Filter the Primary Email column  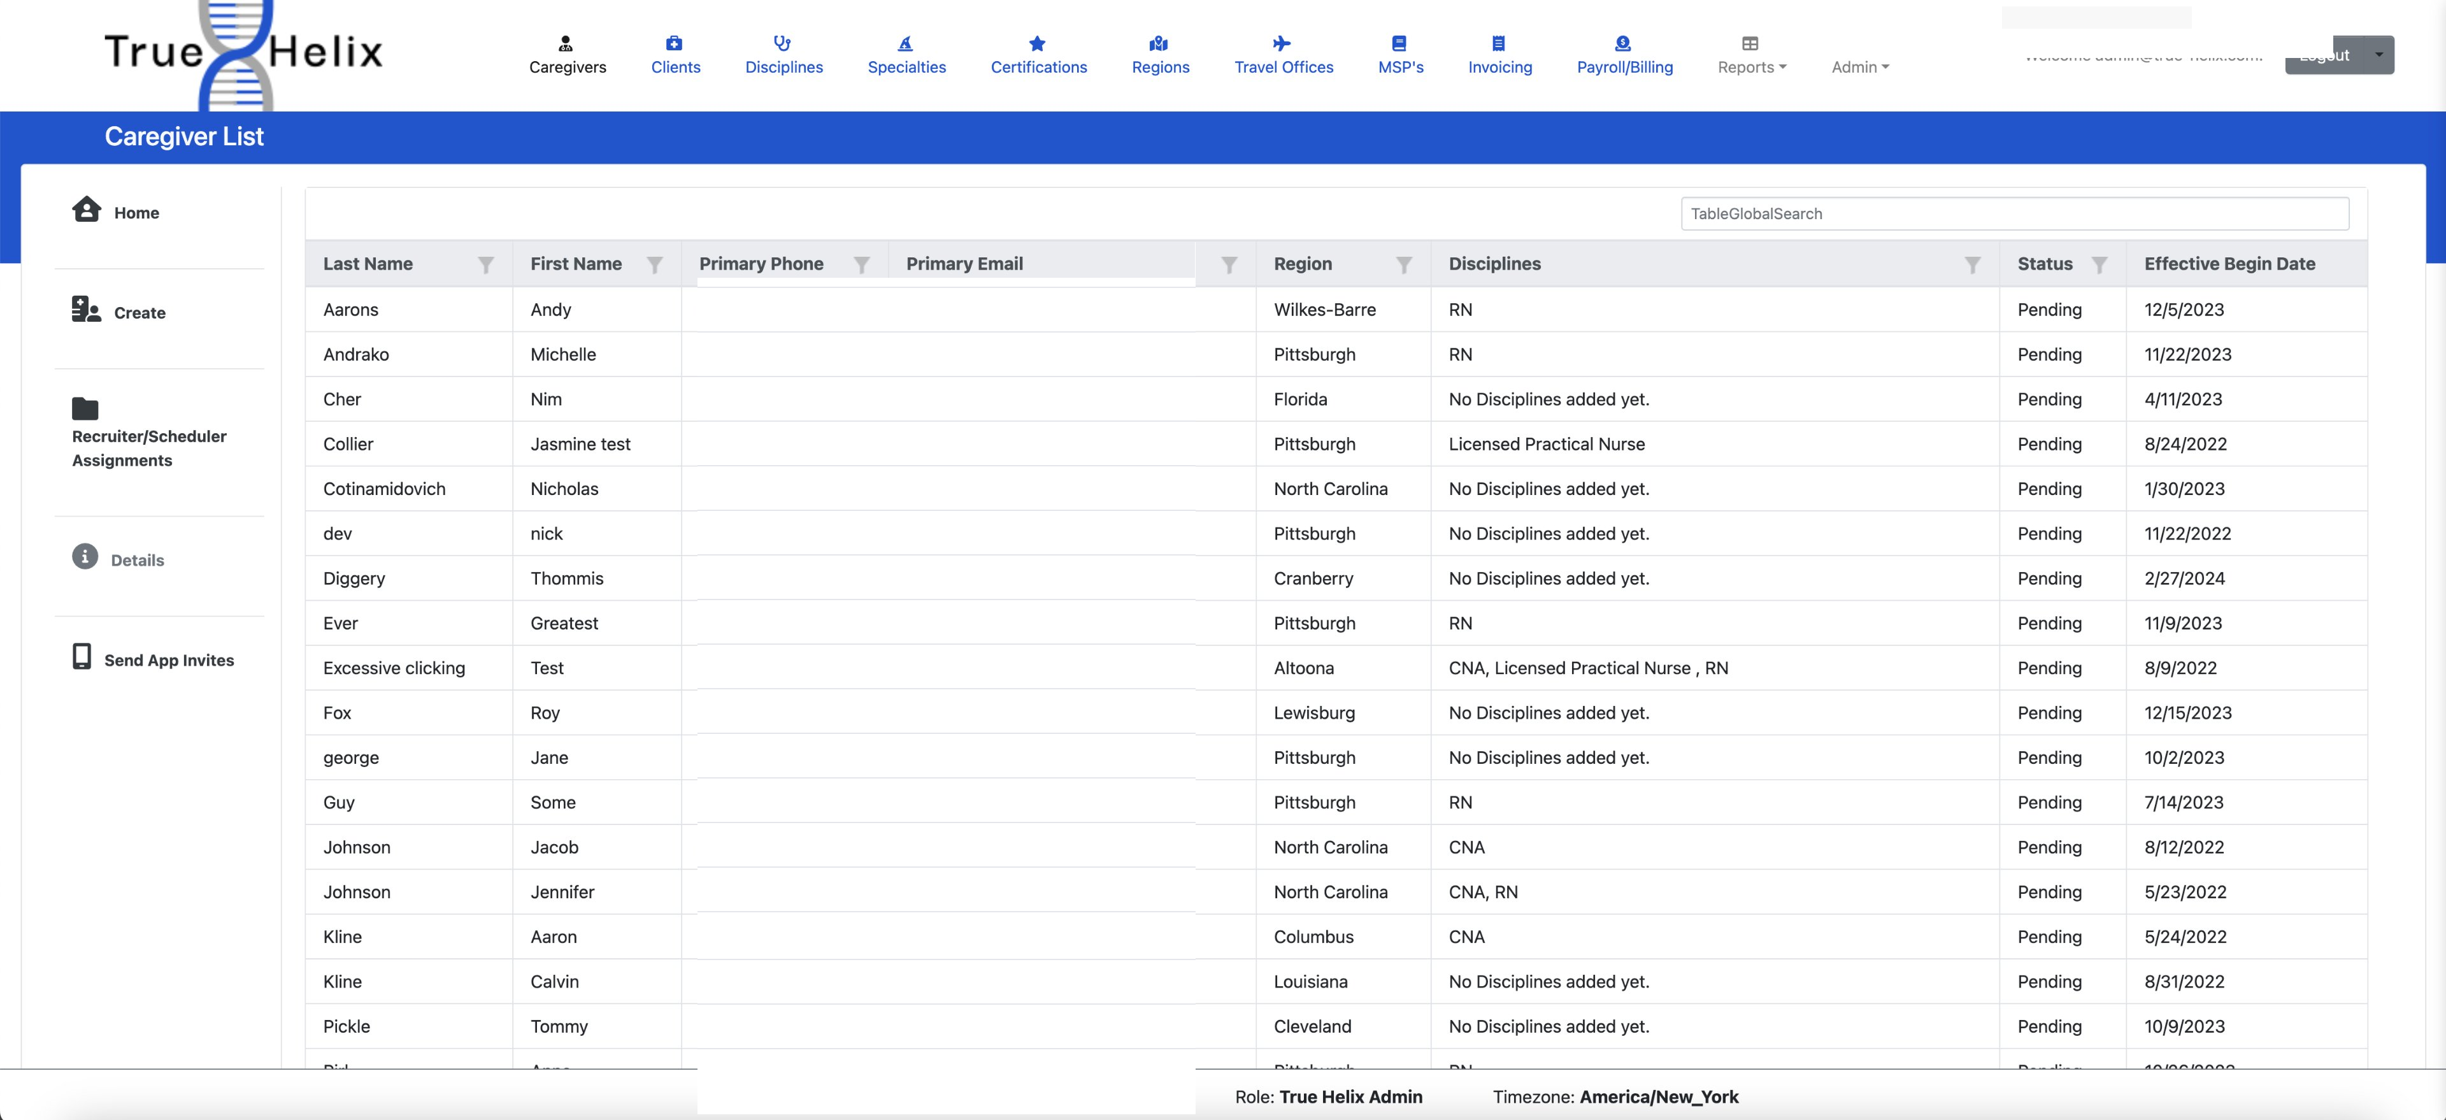[x=1229, y=265]
